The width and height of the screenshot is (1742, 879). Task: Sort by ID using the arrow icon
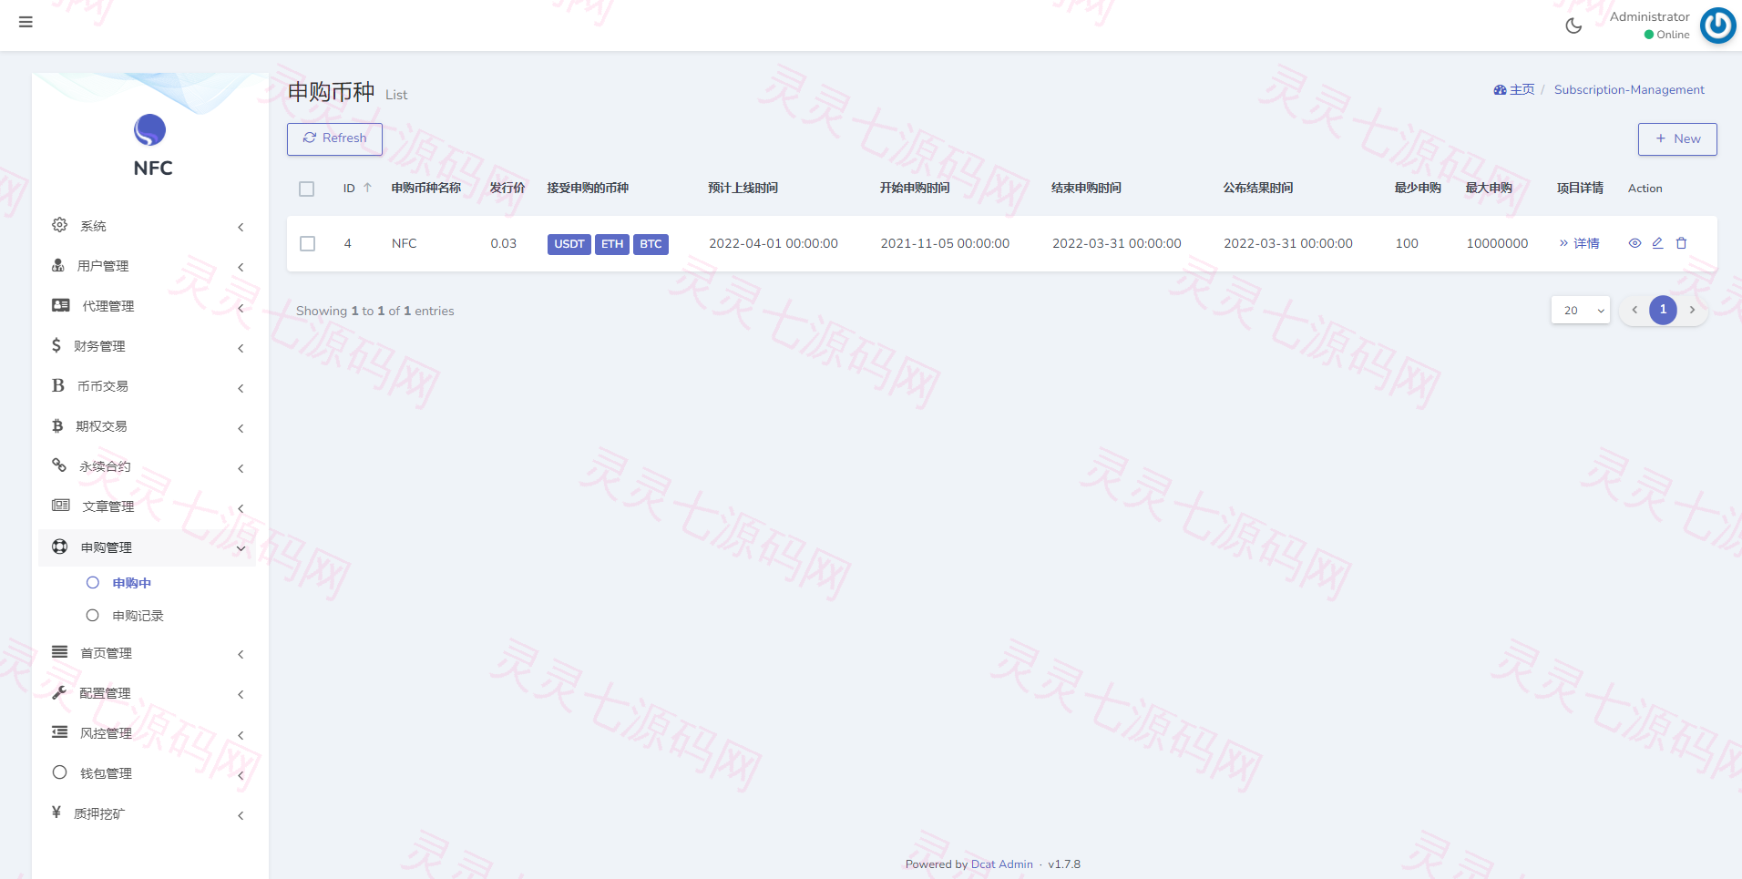pyautogui.click(x=367, y=188)
